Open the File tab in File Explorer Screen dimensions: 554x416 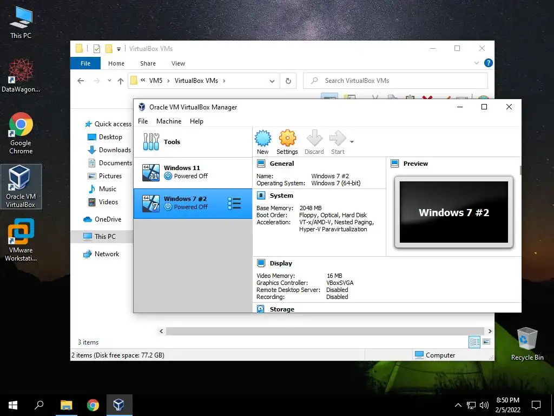(x=85, y=63)
